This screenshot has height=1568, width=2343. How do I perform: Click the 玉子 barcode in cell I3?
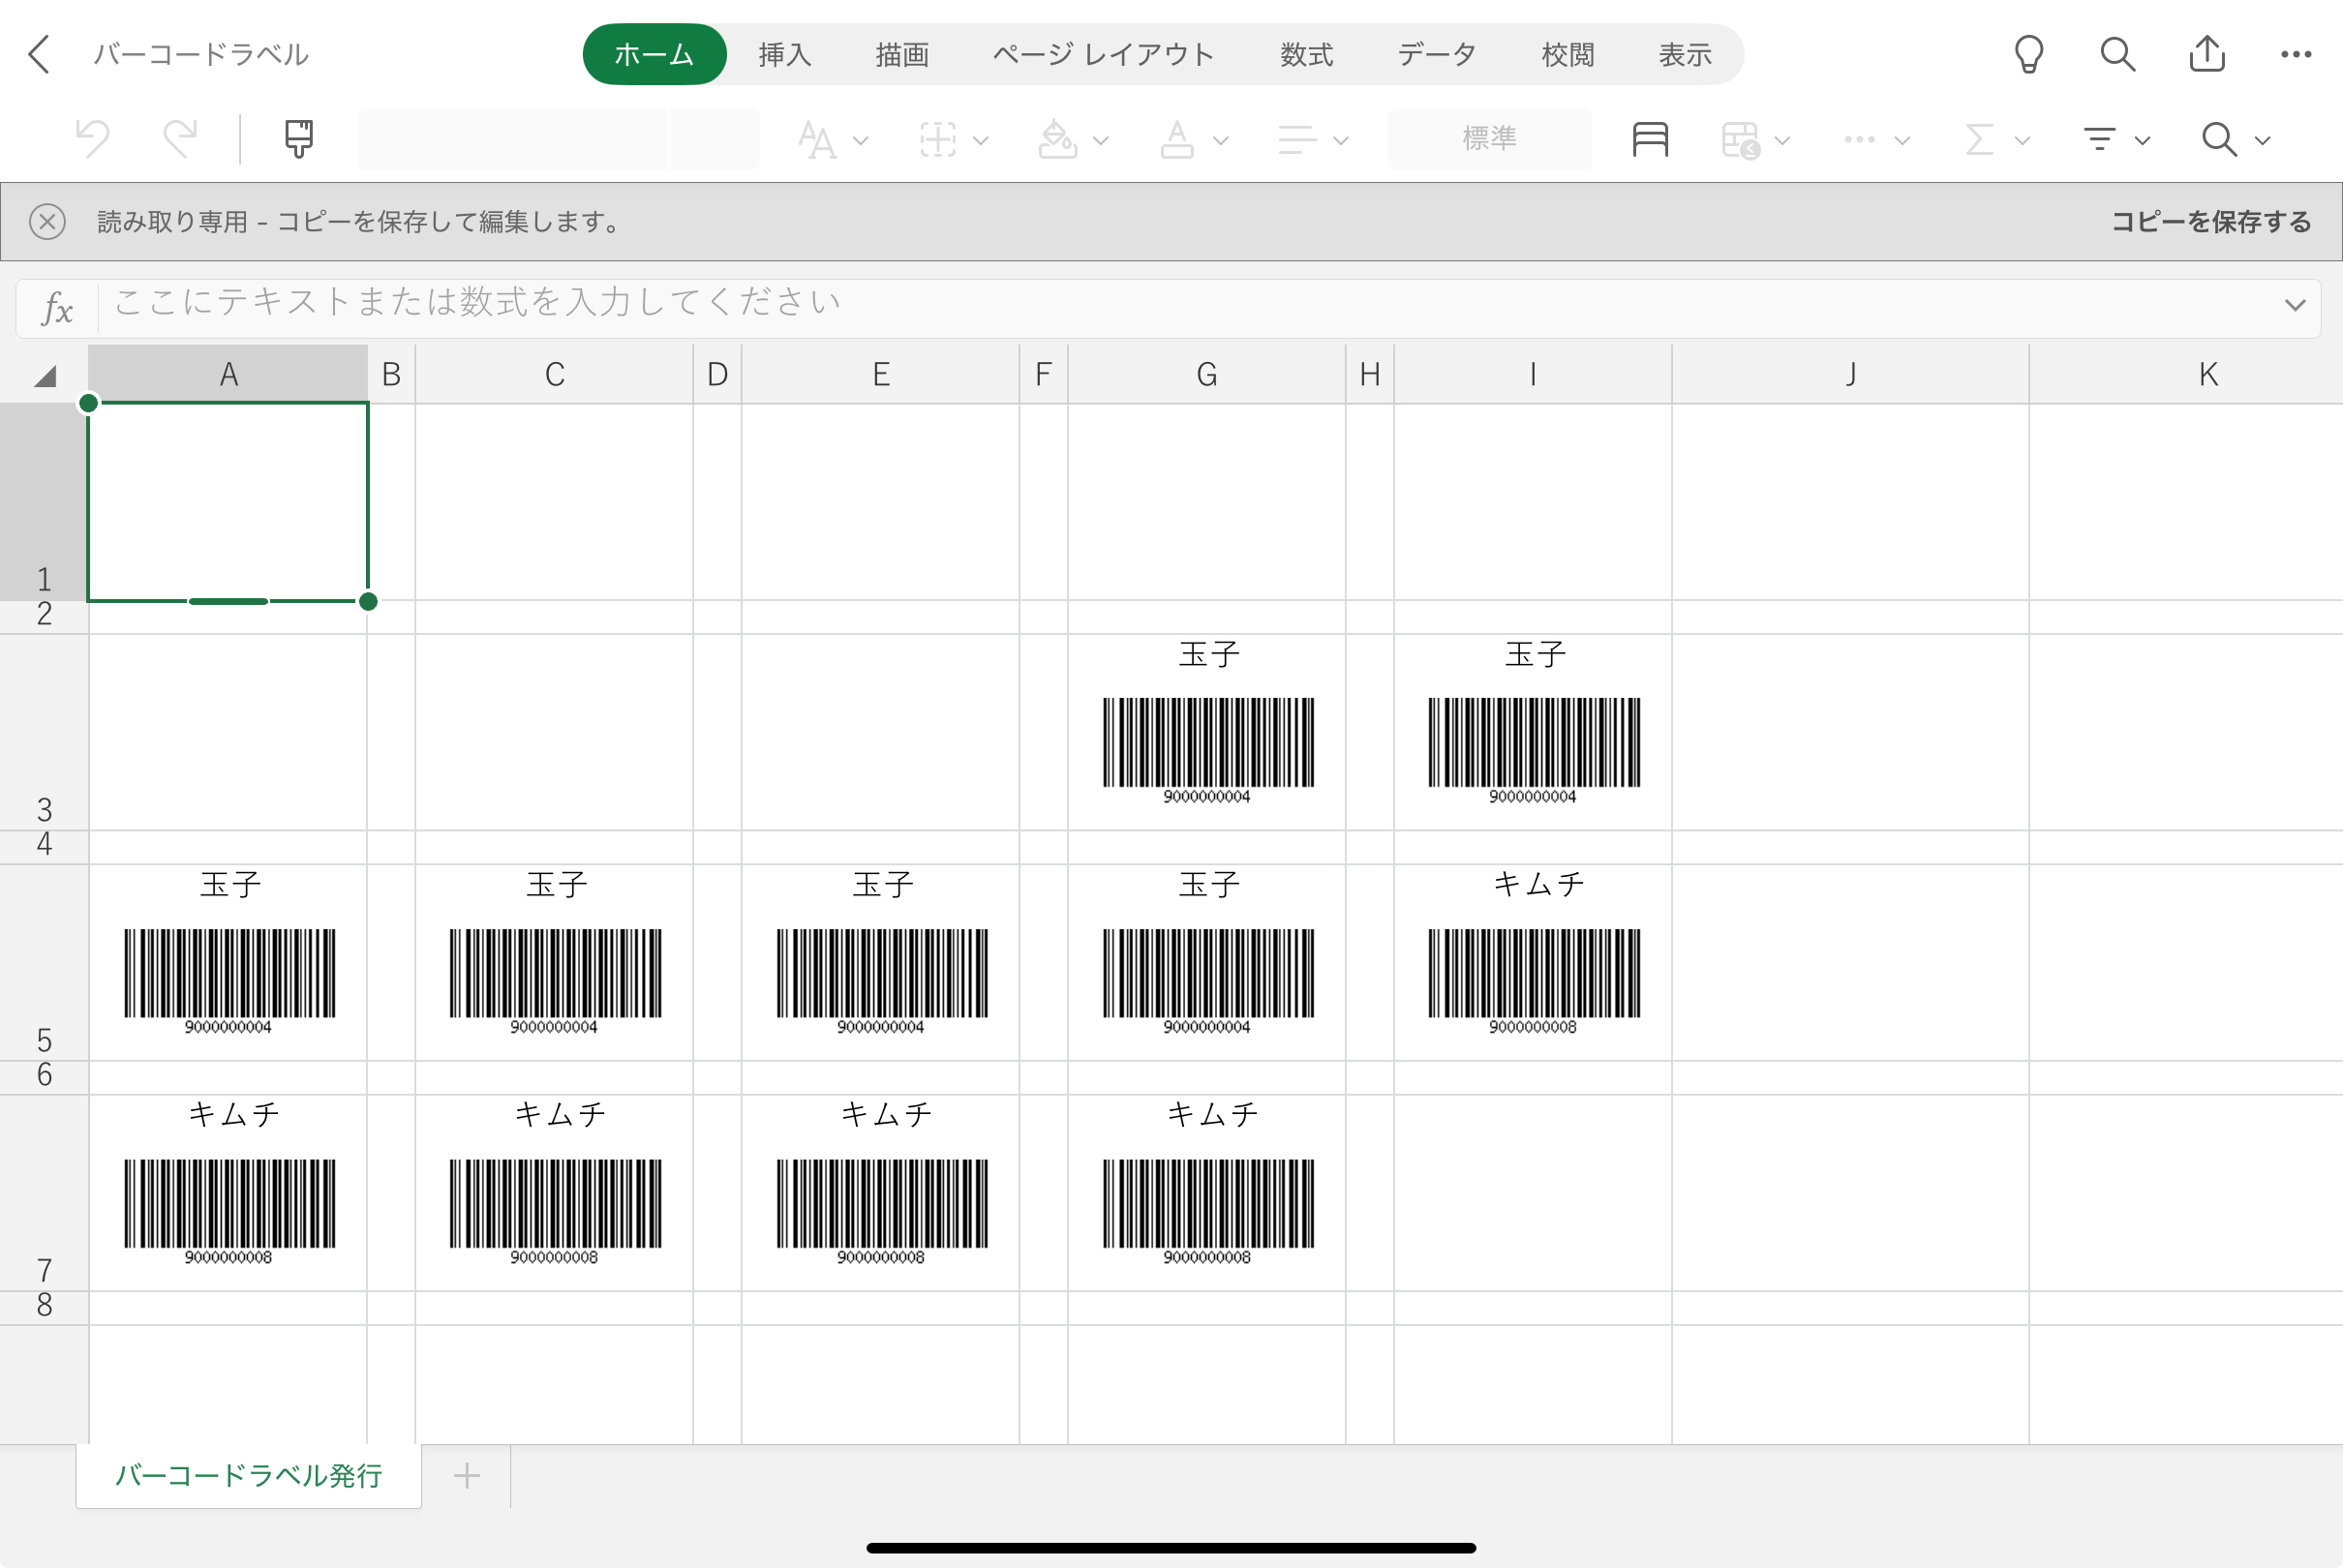1534,750
